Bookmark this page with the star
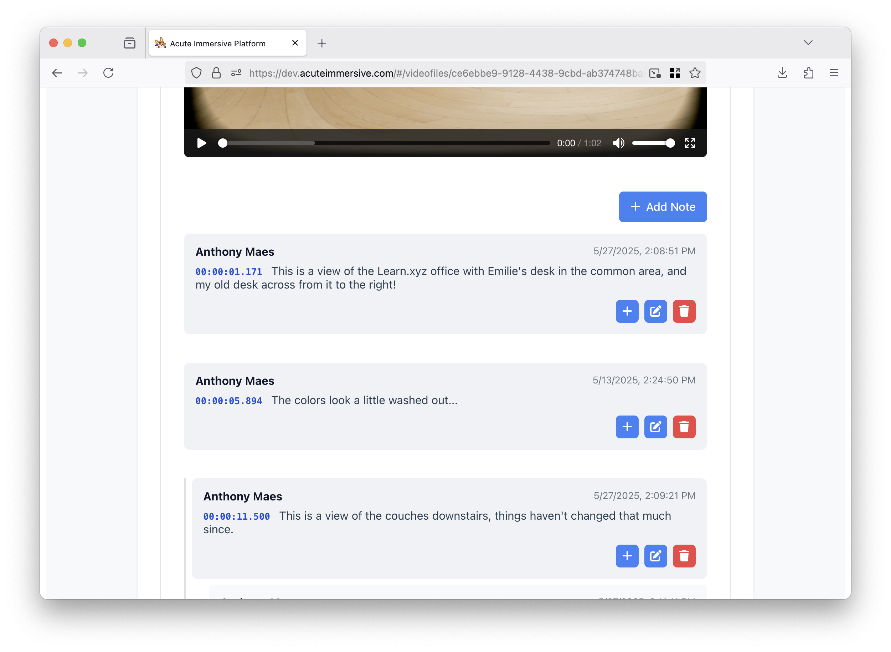The height and width of the screenshot is (652, 891). point(695,73)
